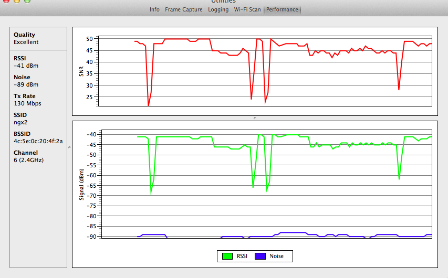Click the blue Noise legend swatch
This screenshot has height=278, width=448.
(x=261, y=256)
